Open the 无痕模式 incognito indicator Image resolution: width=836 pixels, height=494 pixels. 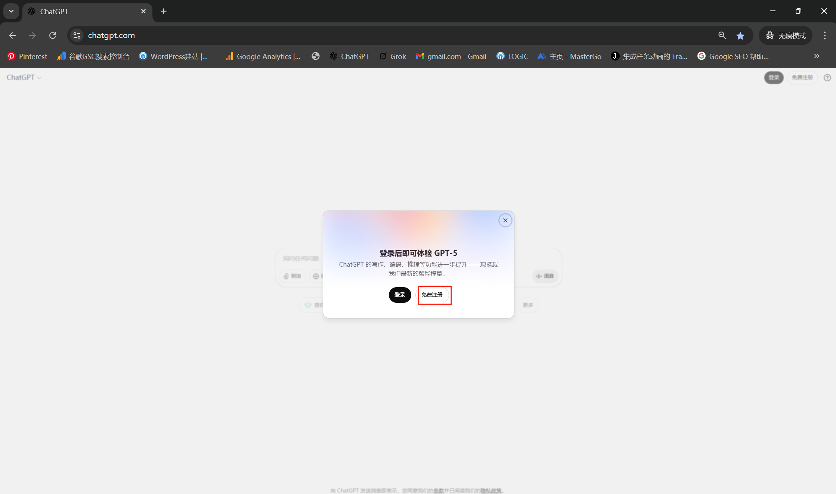[786, 35]
